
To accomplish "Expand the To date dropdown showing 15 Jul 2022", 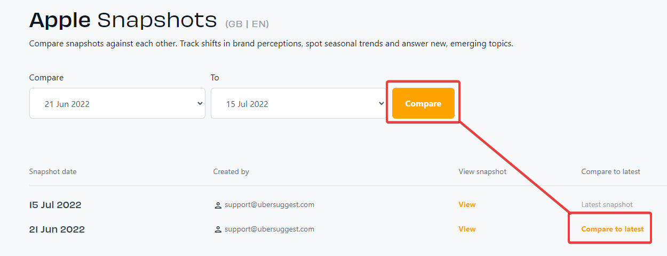I will [x=298, y=103].
